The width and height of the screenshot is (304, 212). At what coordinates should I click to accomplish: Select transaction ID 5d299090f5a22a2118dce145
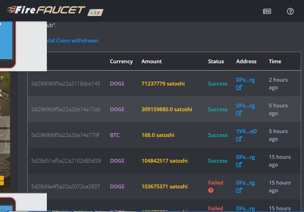pyautogui.click(x=66, y=84)
